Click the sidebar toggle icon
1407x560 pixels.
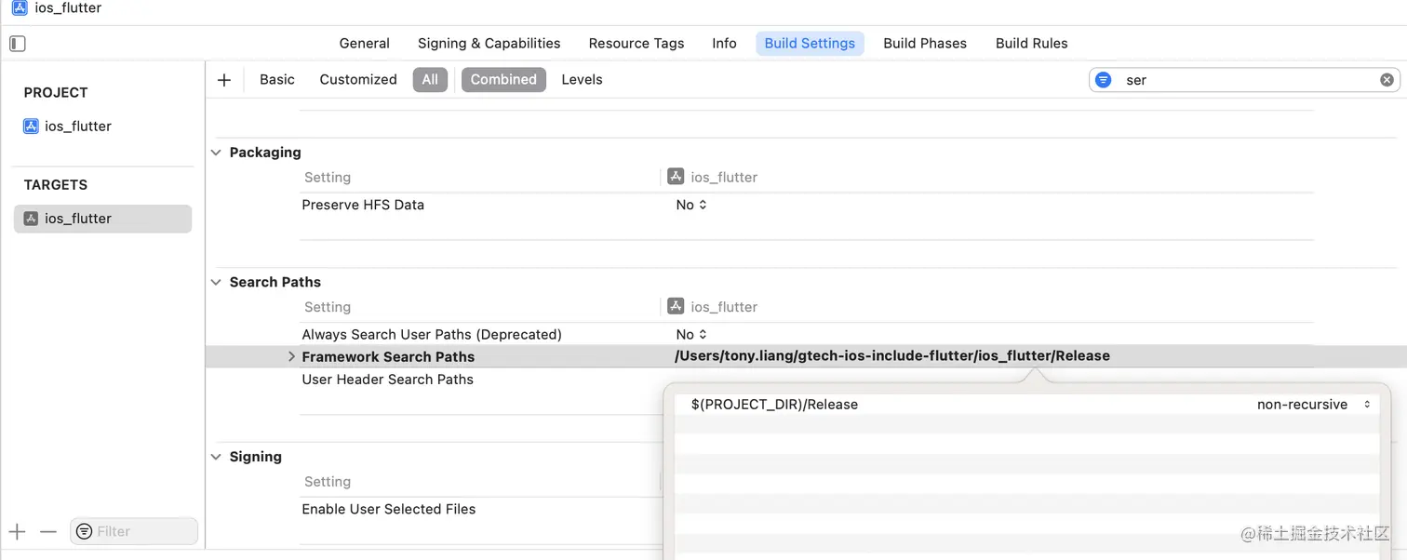click(18, 44)
